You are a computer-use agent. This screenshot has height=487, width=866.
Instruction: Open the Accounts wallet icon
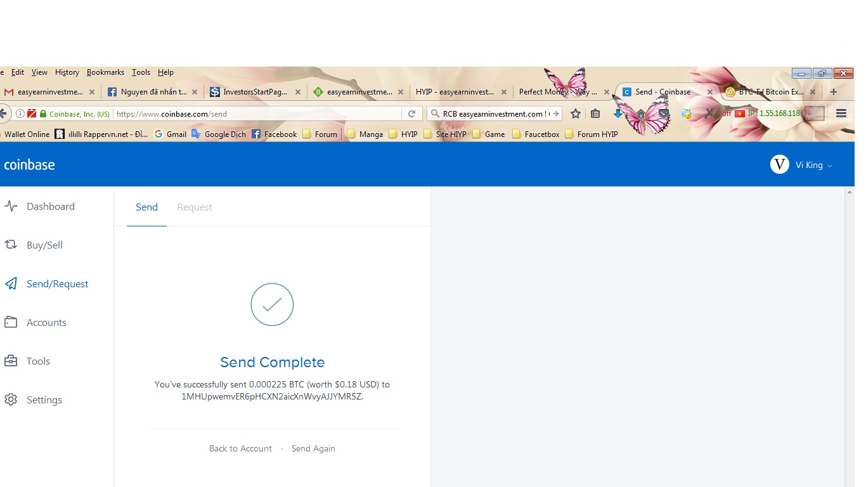click(11, 322)
